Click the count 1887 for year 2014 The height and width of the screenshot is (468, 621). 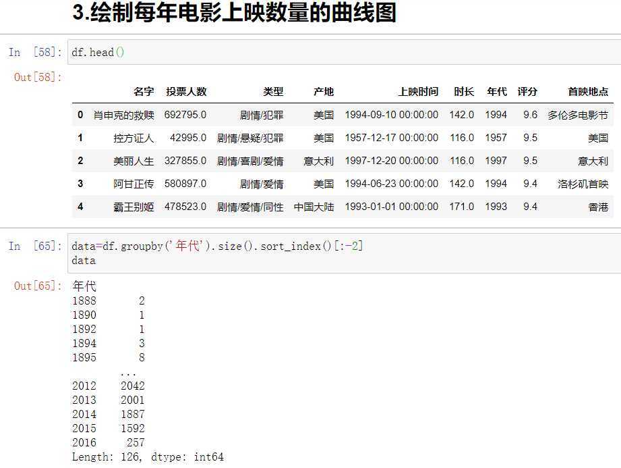133,415
